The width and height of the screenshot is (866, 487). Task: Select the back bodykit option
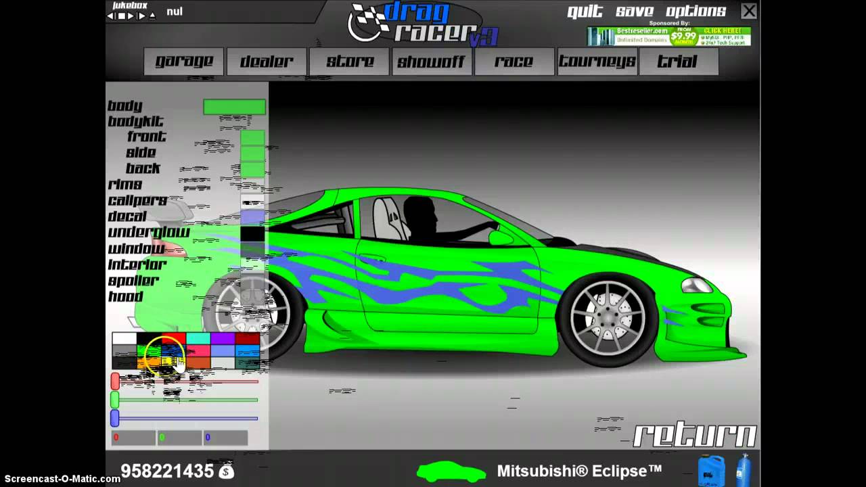[143, 168]
